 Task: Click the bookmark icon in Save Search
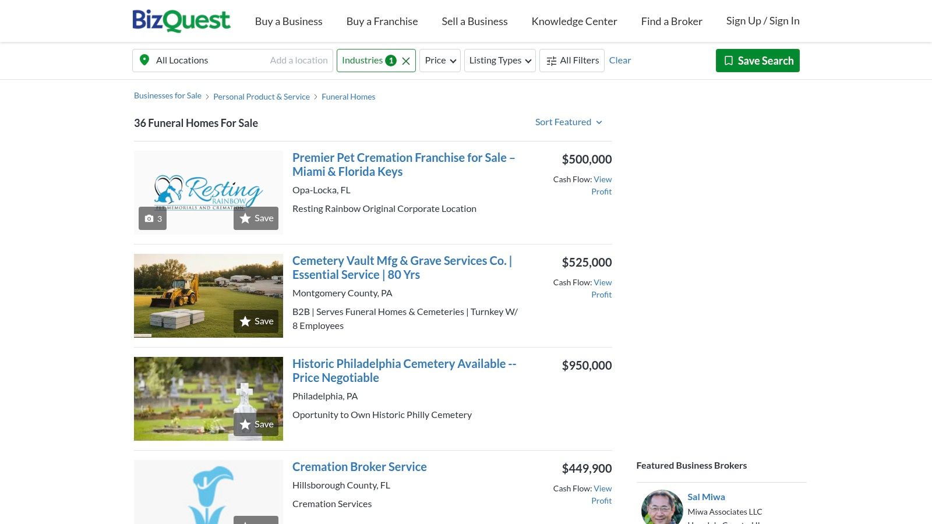pos(728,61)
